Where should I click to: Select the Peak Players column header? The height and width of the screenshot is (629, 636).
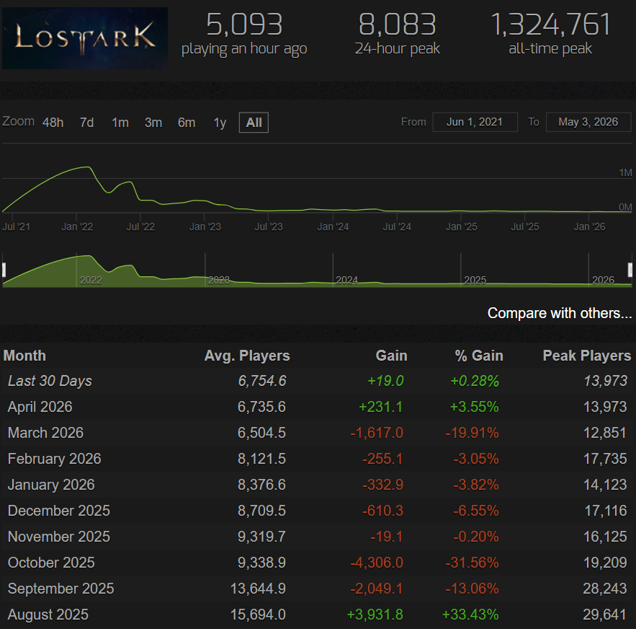point(587,356)
